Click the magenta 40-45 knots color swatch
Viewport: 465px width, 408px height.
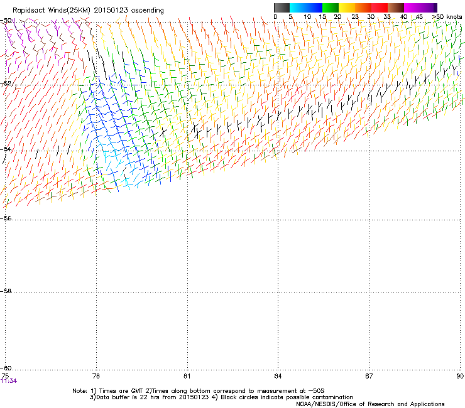pos(412,8)
